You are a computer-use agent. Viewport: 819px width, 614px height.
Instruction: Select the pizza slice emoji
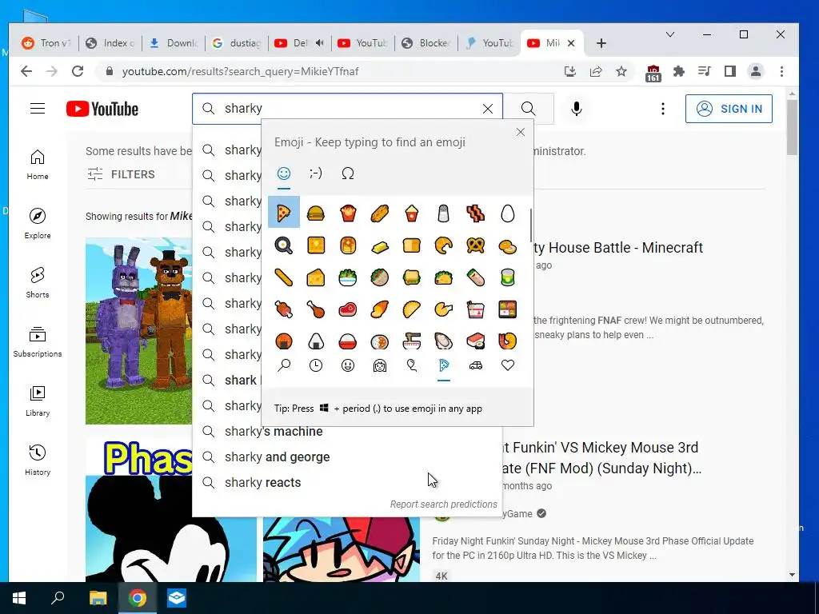coord(284,213)
